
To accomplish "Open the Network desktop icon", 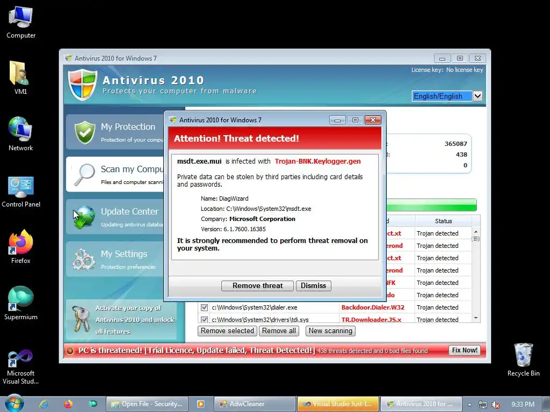I will pyautogui.click(x=20, y=134).
